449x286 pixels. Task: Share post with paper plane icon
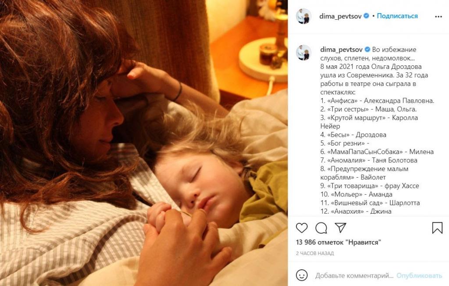[340, 228]
